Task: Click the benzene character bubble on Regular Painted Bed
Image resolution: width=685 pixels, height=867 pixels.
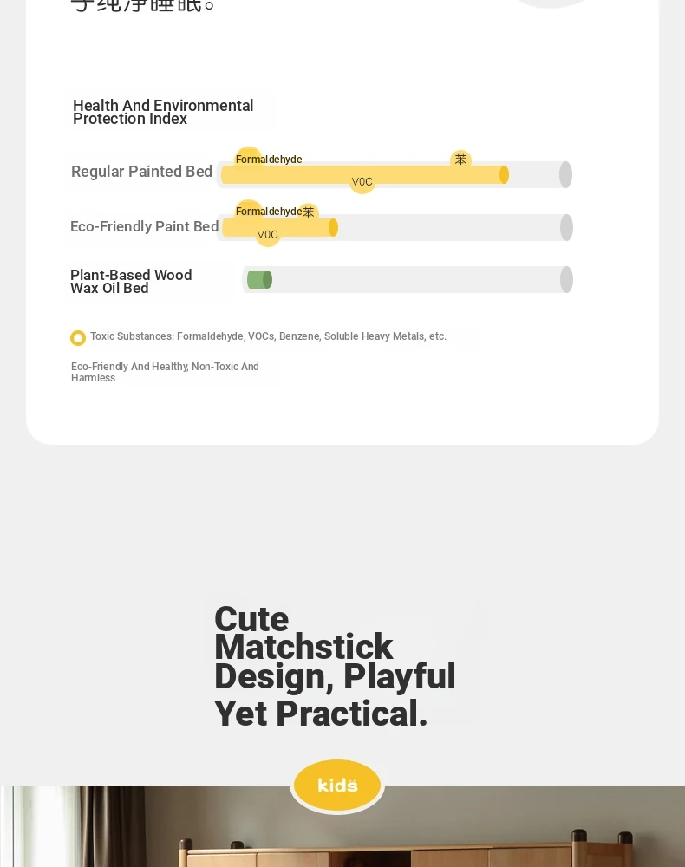Action: (x=460, y=160)
